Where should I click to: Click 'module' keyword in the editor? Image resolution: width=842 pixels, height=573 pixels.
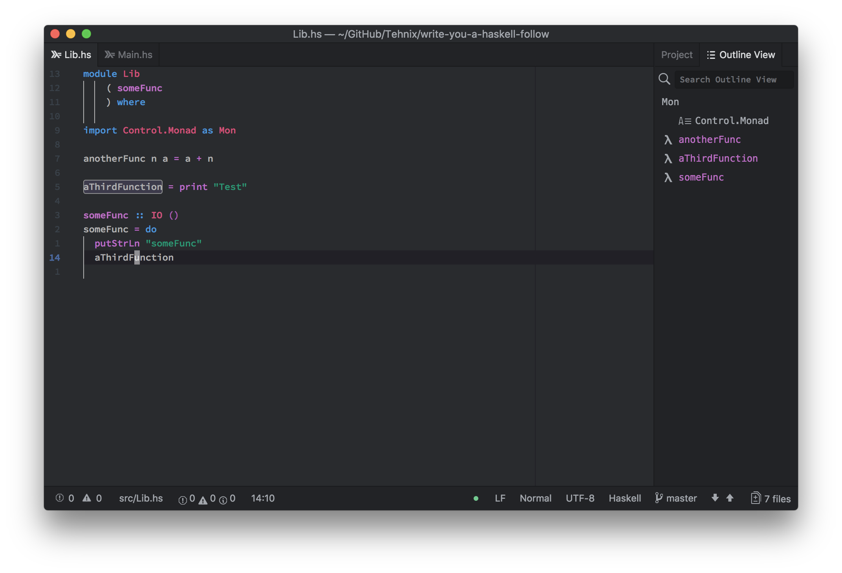click(100, 74)
